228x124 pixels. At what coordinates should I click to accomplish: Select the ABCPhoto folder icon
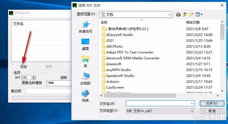[104, 46]
